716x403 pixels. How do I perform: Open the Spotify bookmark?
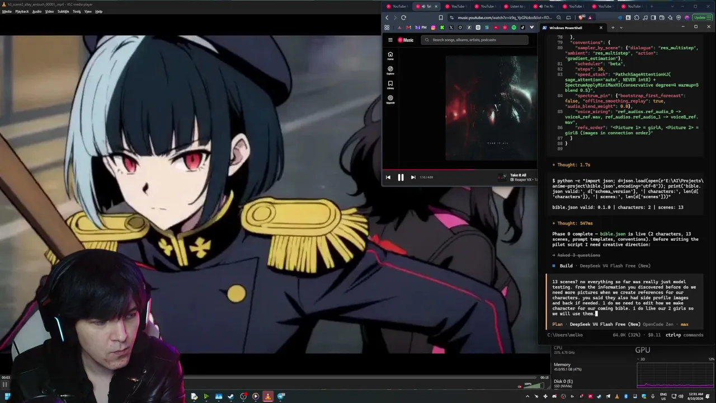pos(514,27)
